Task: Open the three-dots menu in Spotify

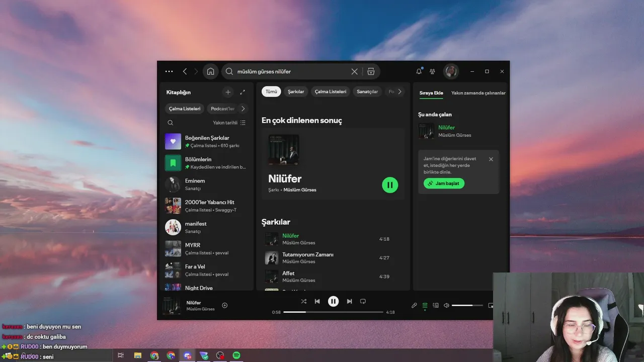Action: point(169,71)
